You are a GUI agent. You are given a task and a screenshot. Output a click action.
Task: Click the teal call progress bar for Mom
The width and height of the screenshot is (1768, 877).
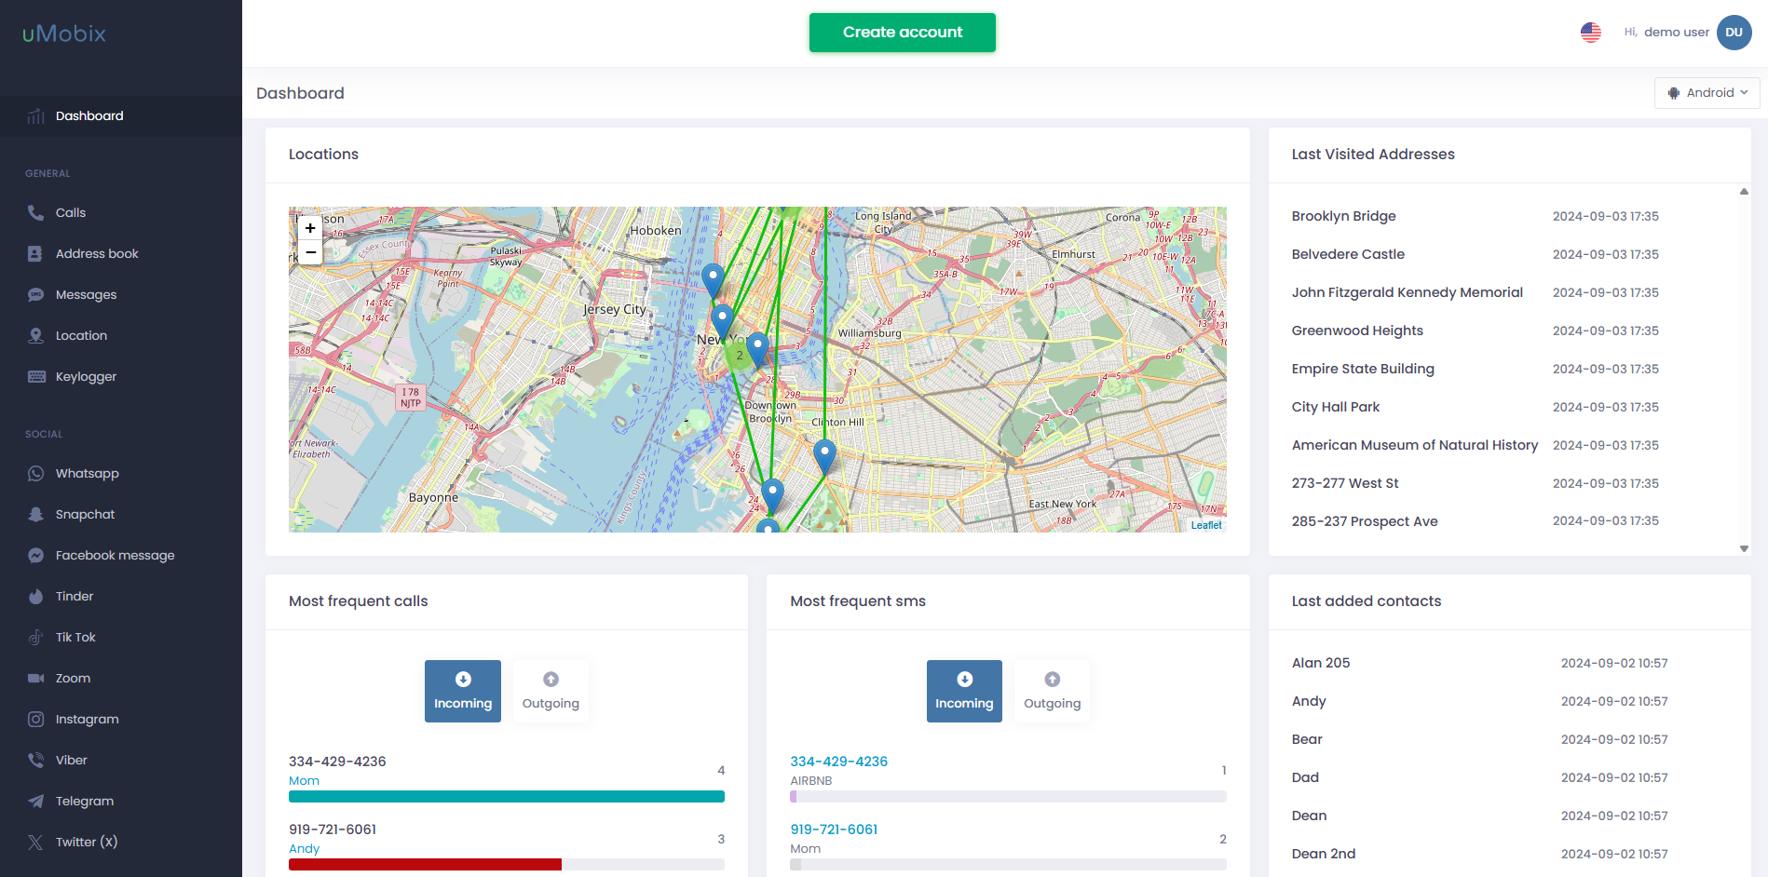click(507, 797)
